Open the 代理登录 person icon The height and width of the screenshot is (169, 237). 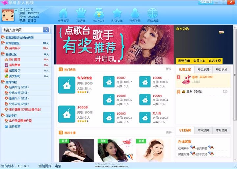pyautogui.click(x=135, y=15)
